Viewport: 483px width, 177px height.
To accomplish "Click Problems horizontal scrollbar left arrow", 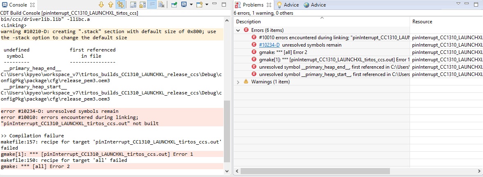I will click(x=237, y=171).
